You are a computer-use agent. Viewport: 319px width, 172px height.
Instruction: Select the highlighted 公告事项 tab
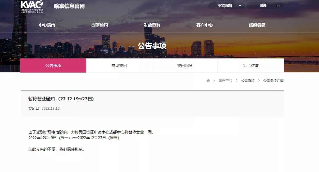point(53,66)
